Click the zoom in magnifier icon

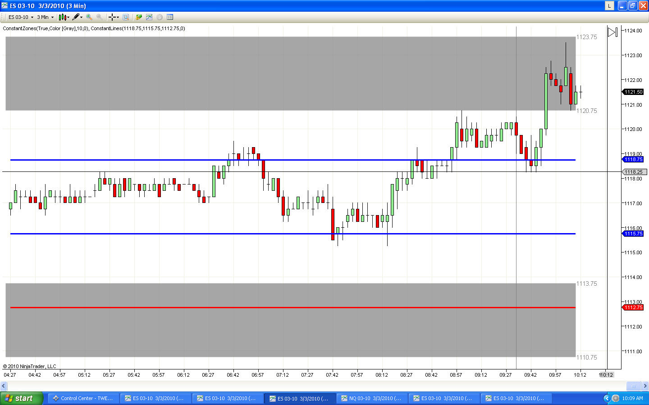pos(89,17)
